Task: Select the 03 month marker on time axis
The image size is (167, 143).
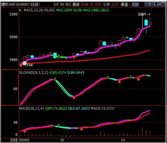Action: pos(123,140)
